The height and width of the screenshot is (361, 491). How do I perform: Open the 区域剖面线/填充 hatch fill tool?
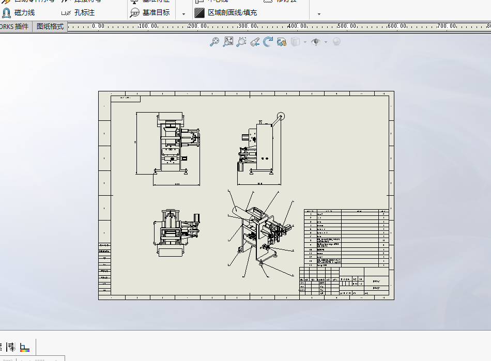point(225,12)
